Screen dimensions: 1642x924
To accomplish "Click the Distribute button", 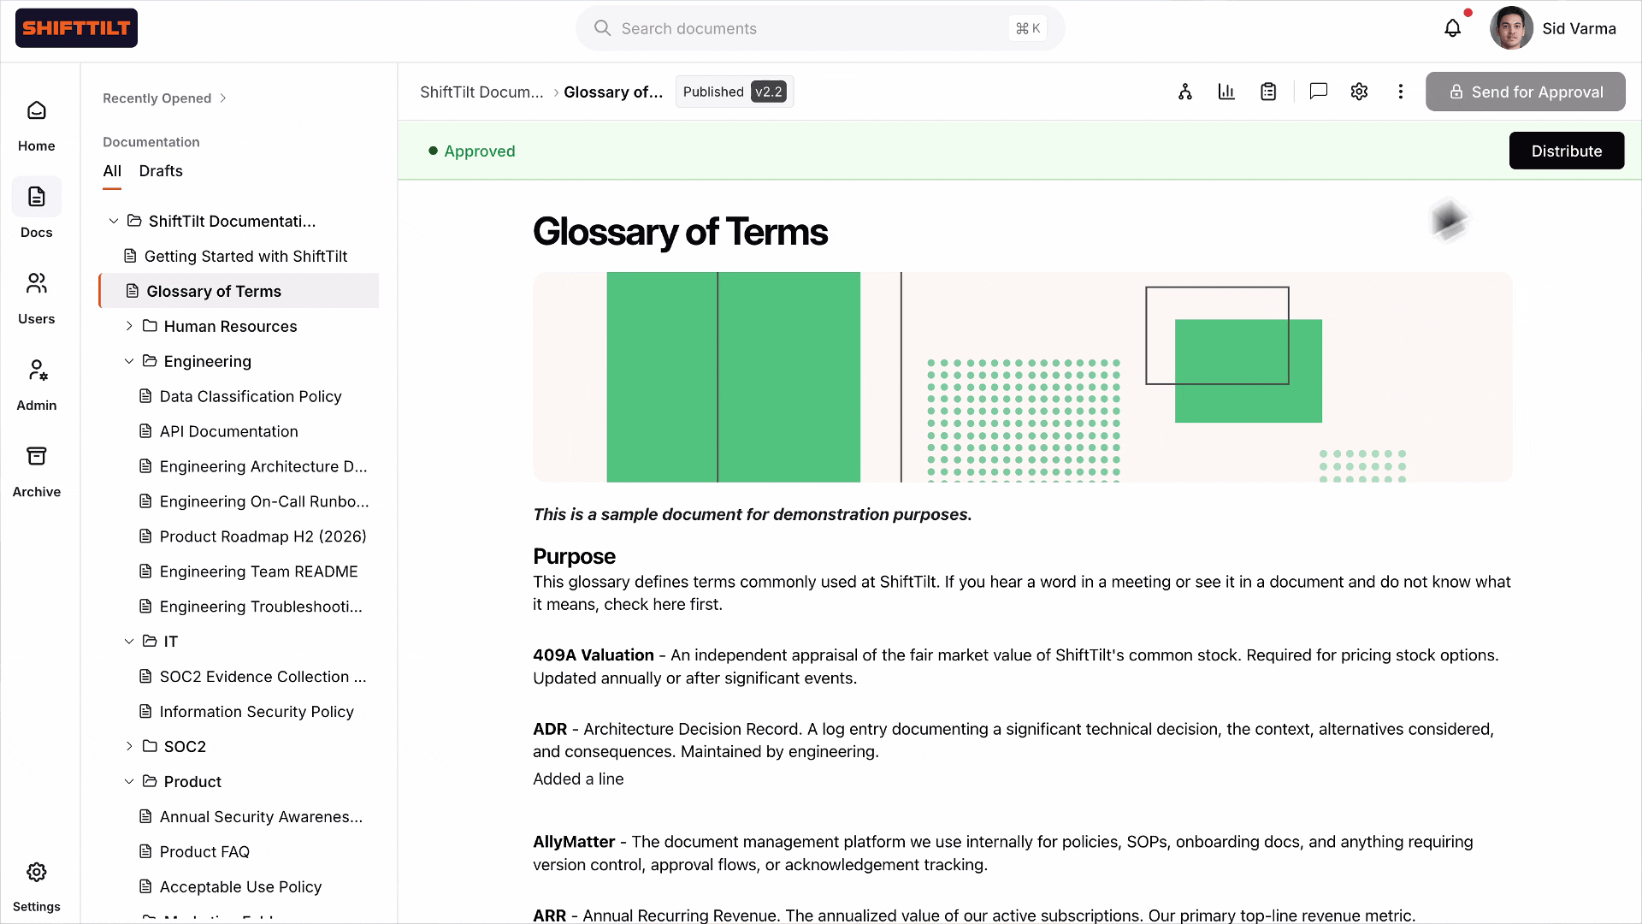I will pyautogui.click(x=1566, y=151).
